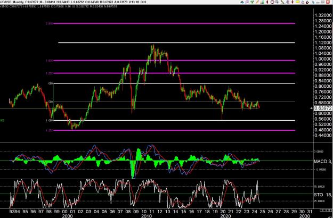Select the topmost purple 2.618 Fibonacci line
The height and width of the screenshot is (218, 333).
pos(174,23)
